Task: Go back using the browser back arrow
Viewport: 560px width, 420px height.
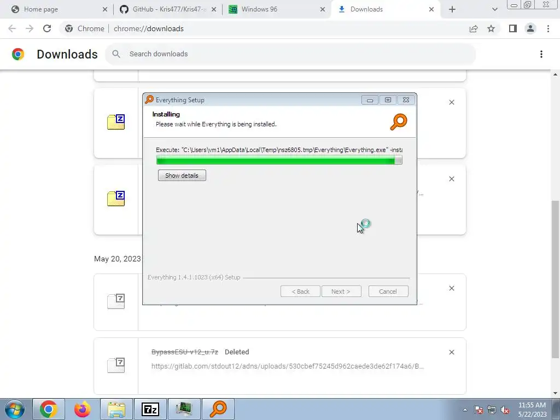Action: [x=12, y=28]
